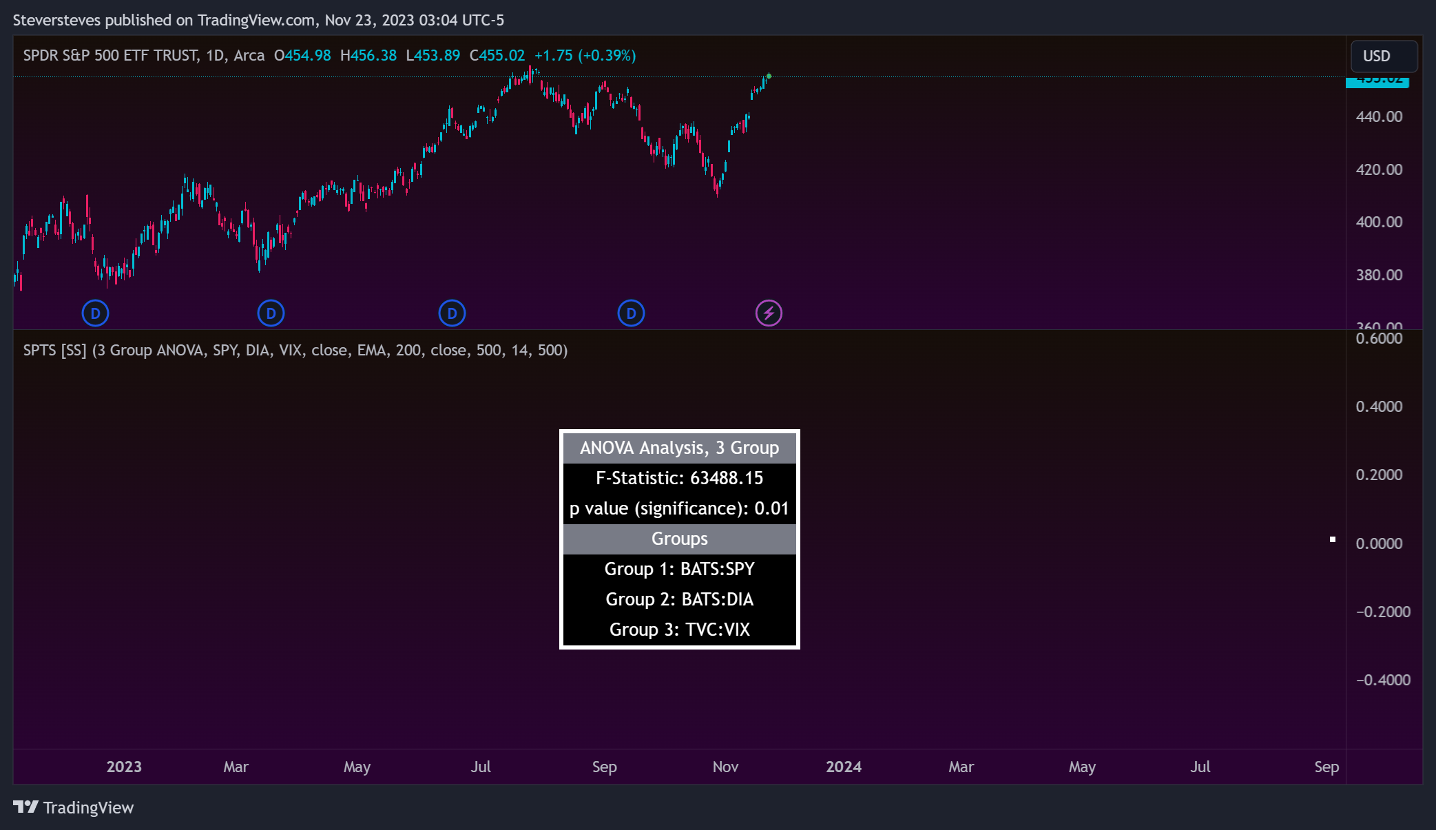1436x830 pixels.
Task: Click the 2024 label on the time axis
Action: (x=844, y=767)
